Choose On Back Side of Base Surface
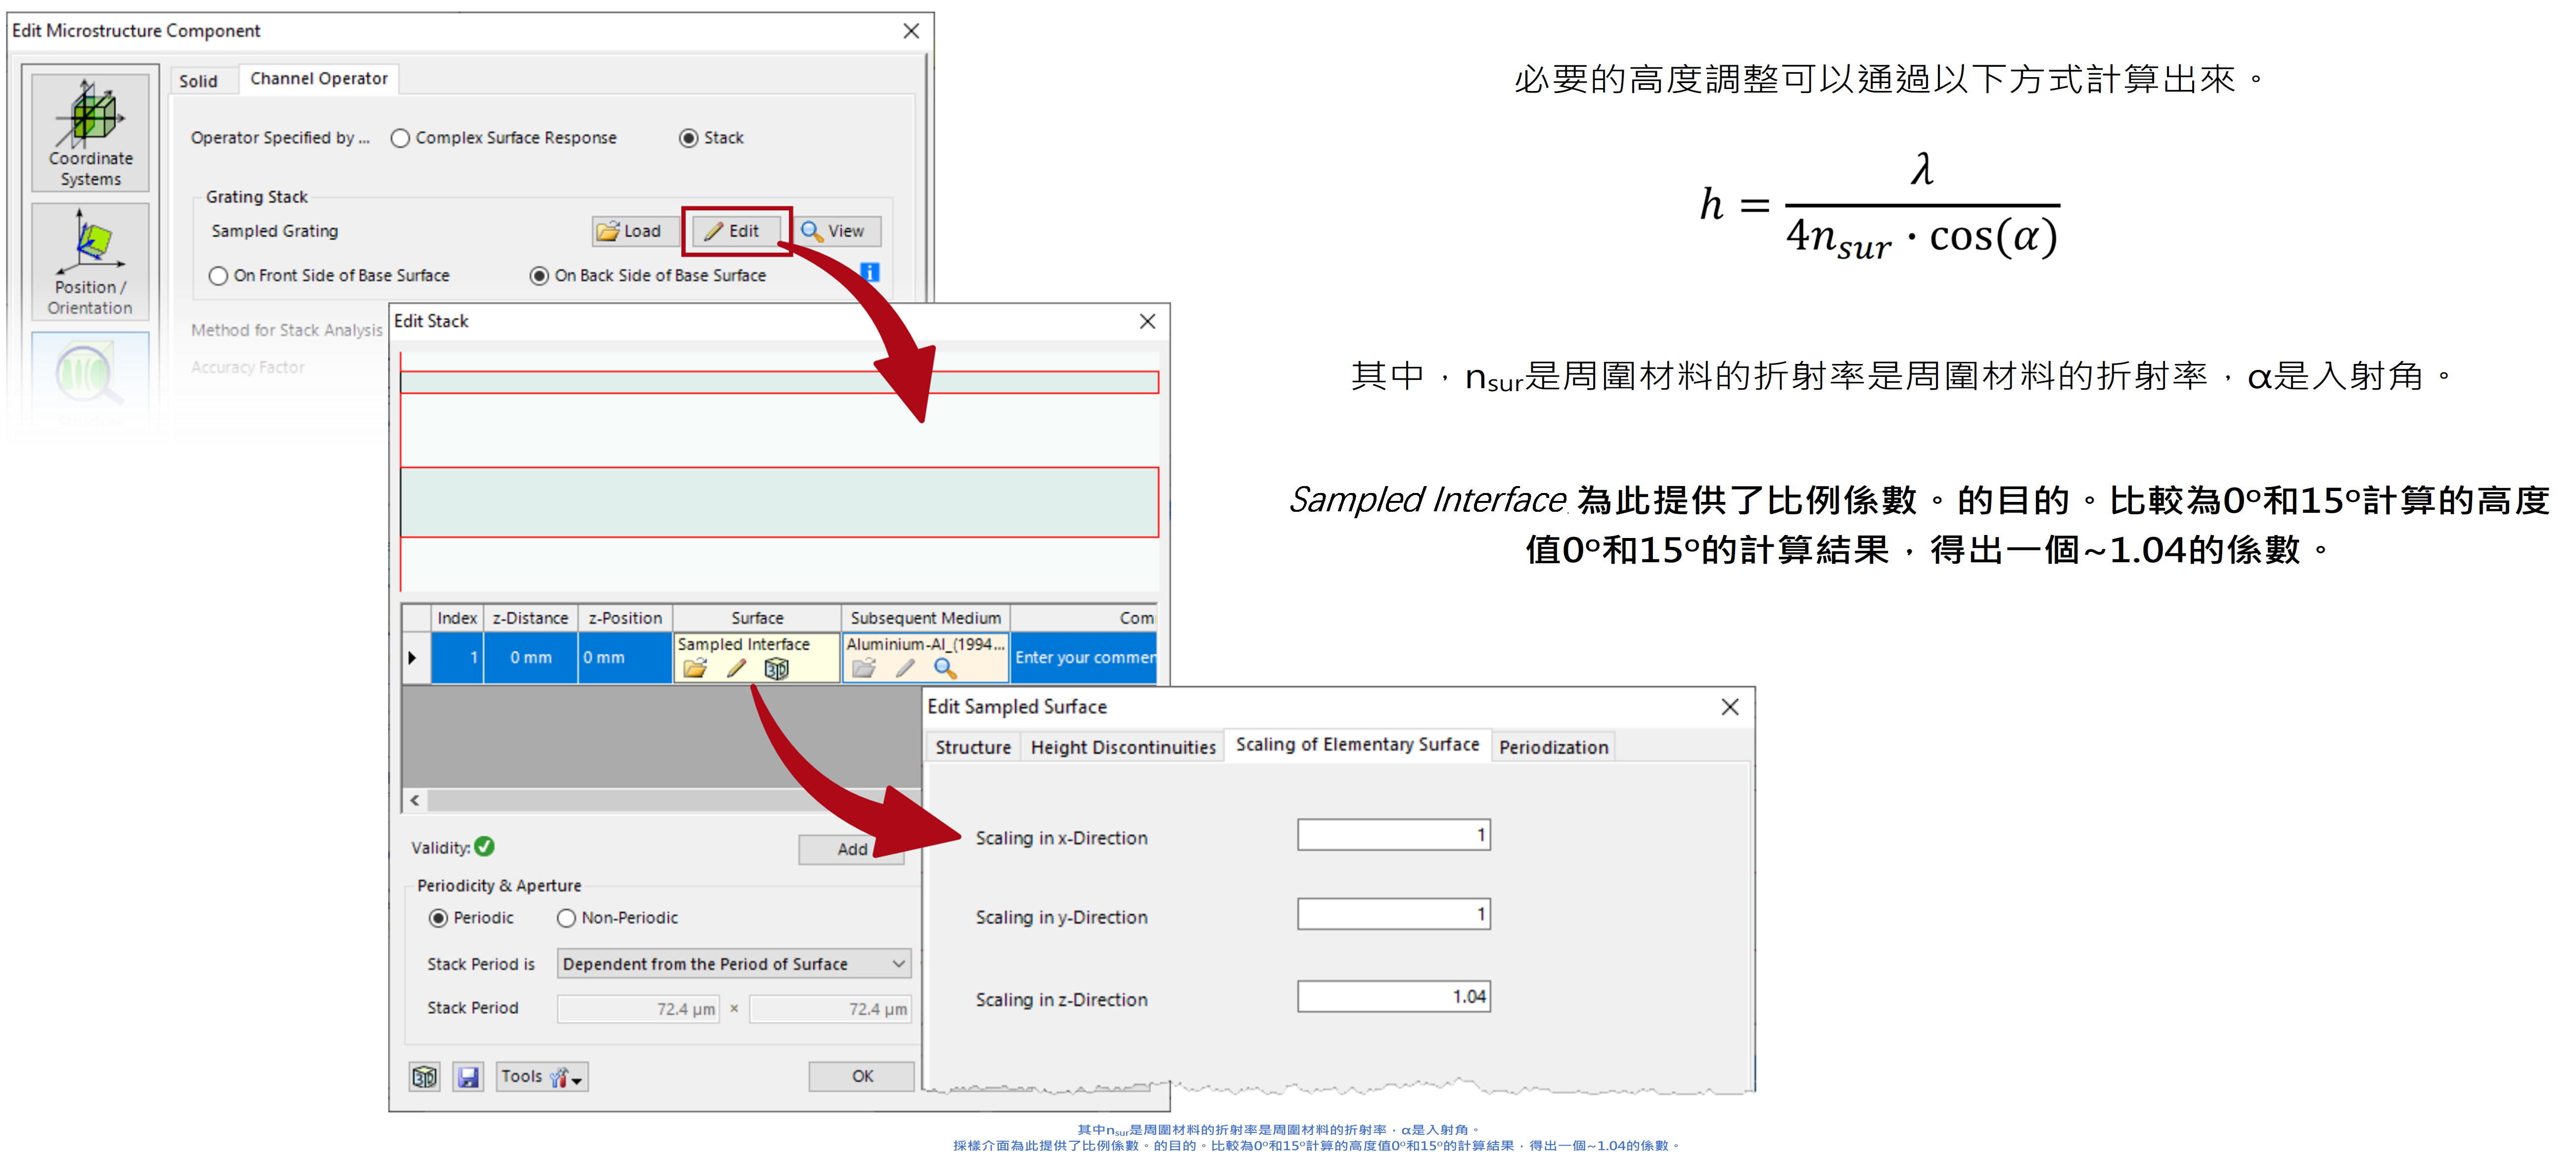 (648, 275)
